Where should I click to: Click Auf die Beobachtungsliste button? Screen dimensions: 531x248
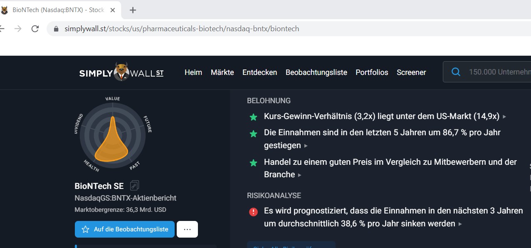(x=124, y=229)
